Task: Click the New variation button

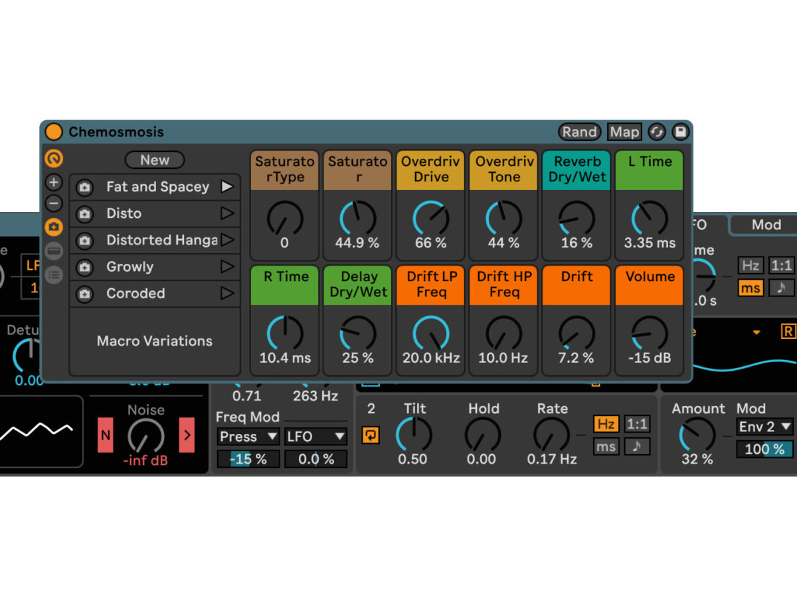Action: click(x=154, y=160)
